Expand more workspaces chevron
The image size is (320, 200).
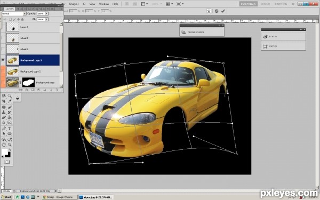293,4
